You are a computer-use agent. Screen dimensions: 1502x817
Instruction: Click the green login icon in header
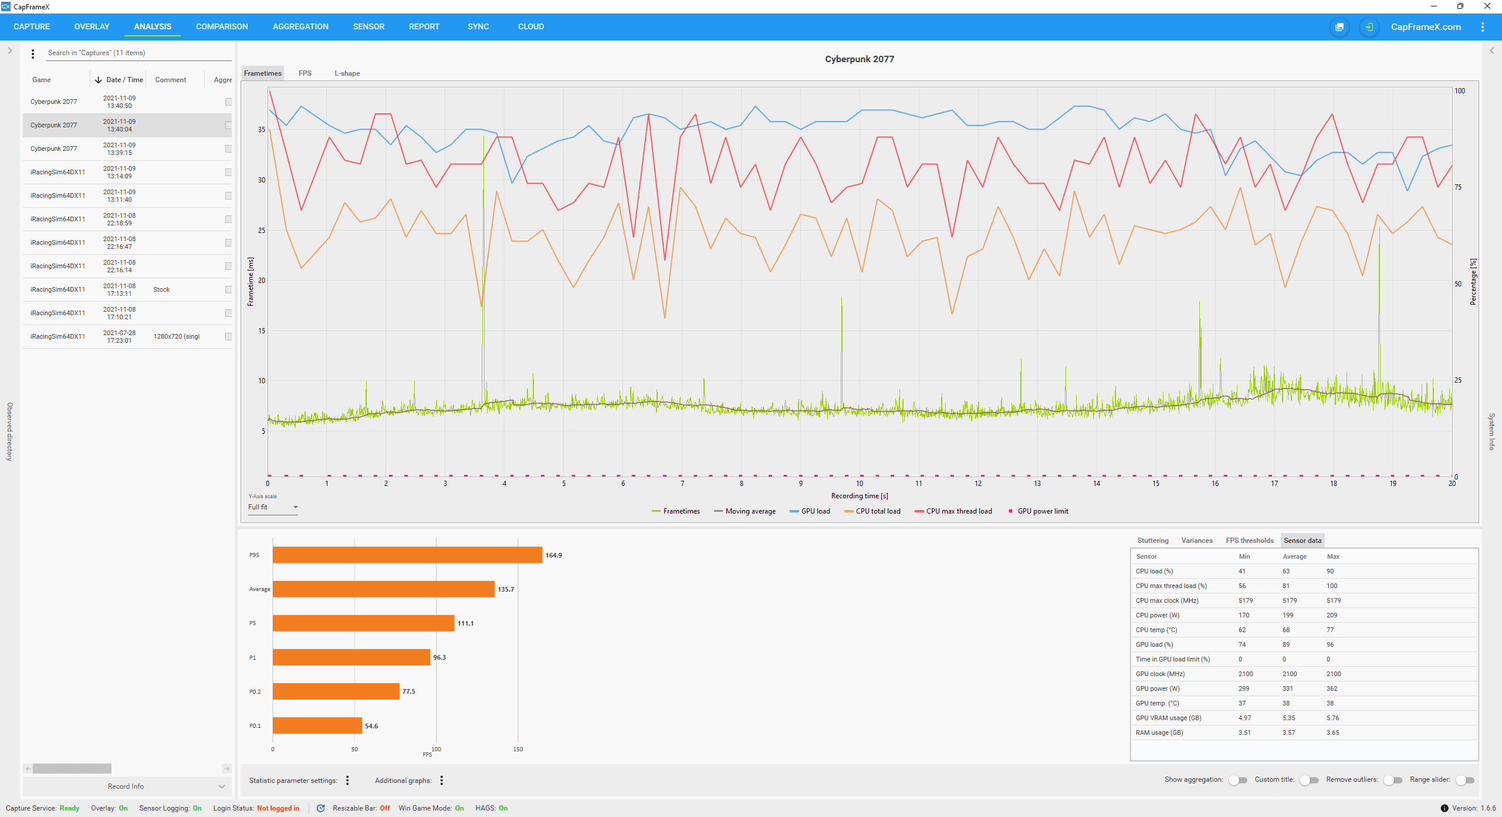(x=1369, y=27)
